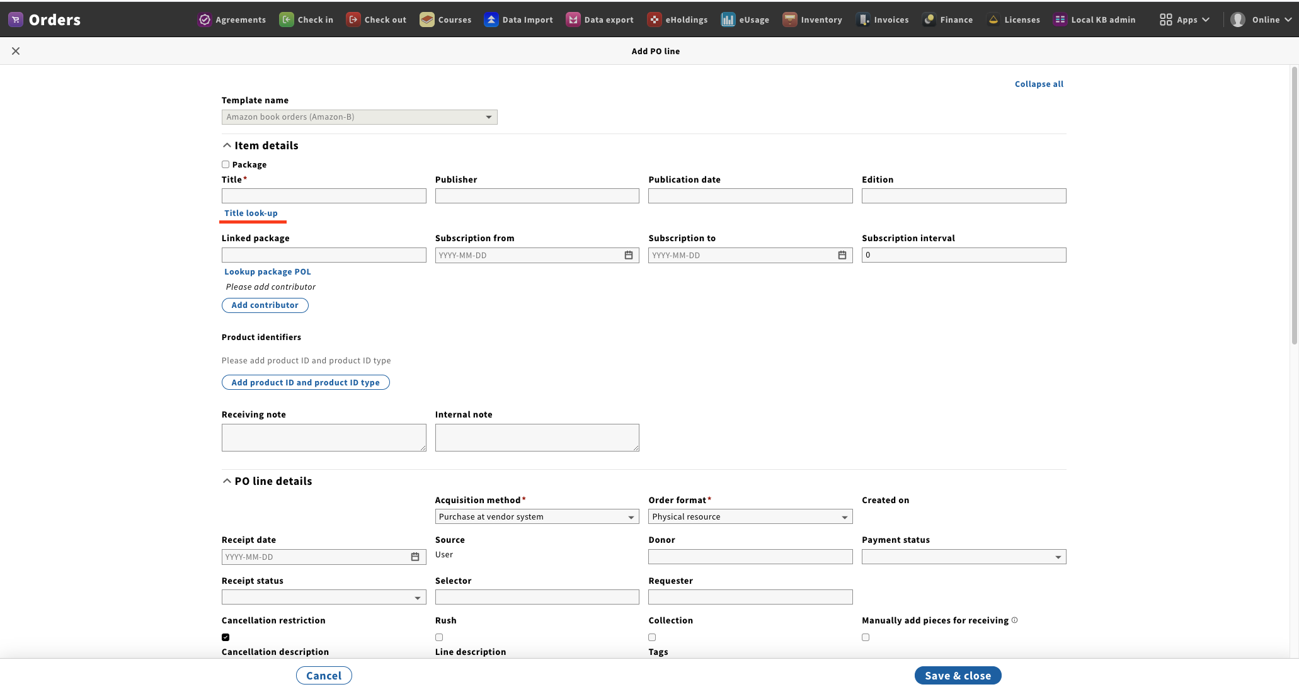Click the Apps grid icon
The height and width of the screenshot is (699, 1299).
1166,20
